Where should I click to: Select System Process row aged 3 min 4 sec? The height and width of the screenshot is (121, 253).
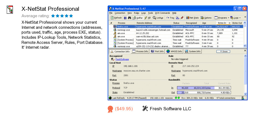click(176, 43)
